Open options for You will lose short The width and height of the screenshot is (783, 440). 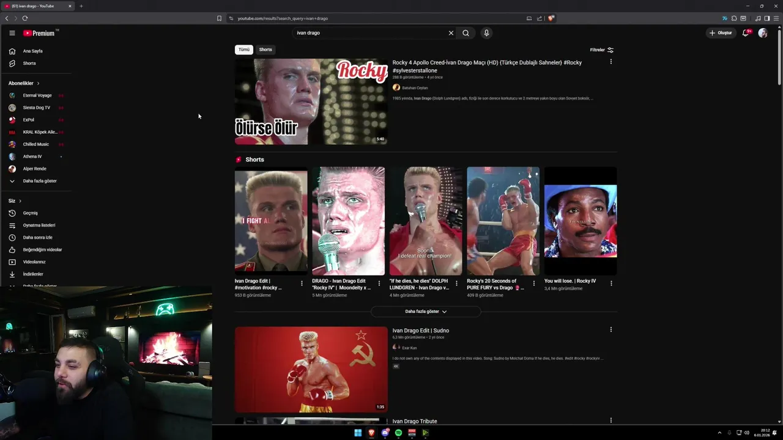[x=610, y=284]
